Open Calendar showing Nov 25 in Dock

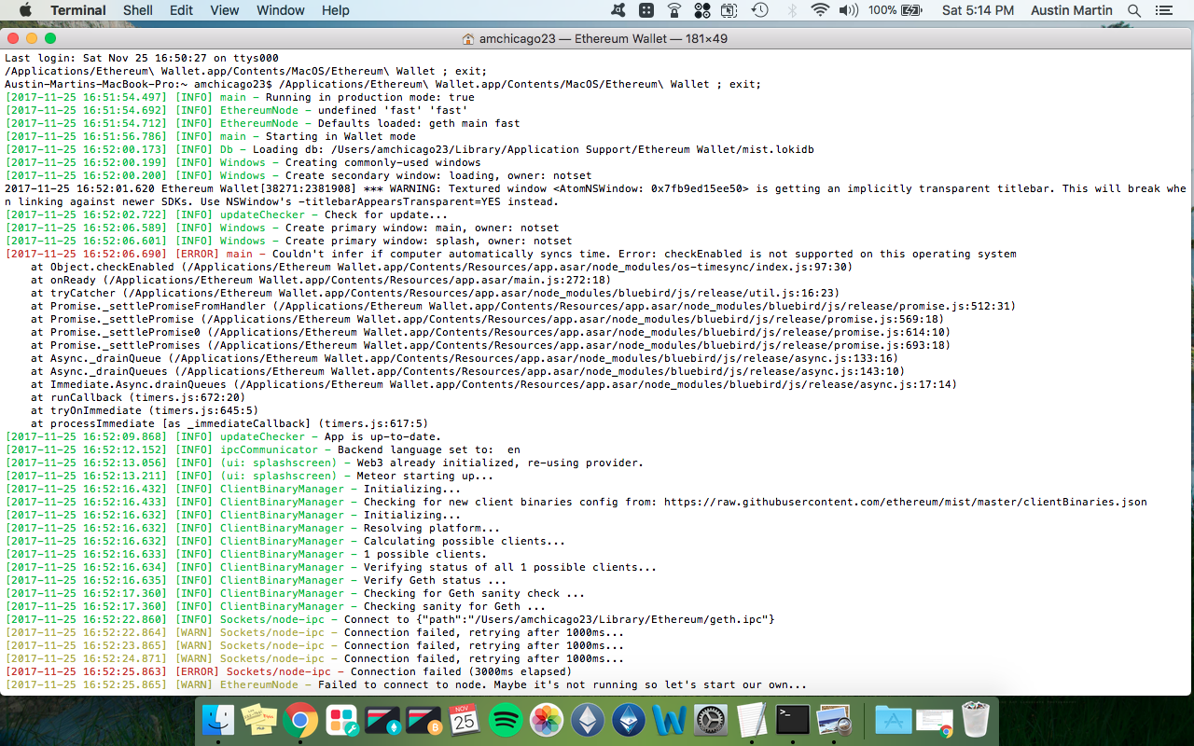pyautogui.click(x=465, y=720)
